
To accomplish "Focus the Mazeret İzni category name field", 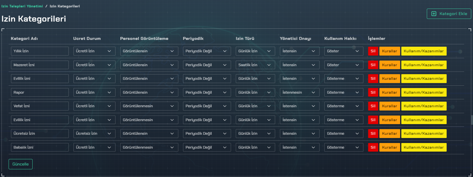I will tap(40, 65).
